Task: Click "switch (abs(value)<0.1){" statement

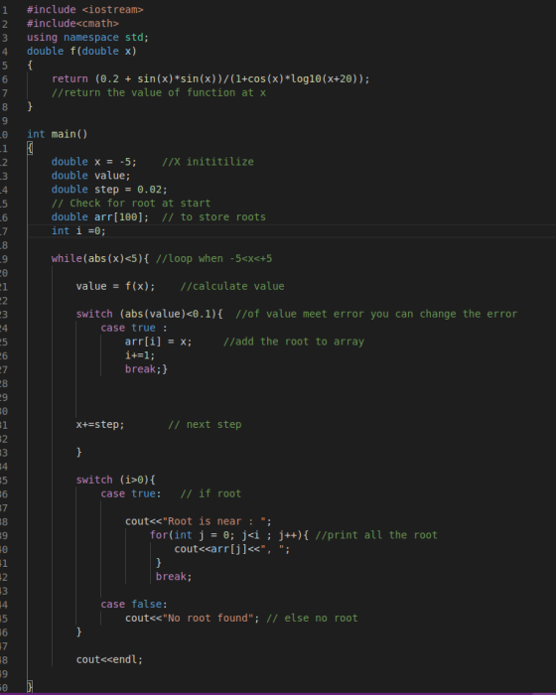Action: [x=149, y=314]
